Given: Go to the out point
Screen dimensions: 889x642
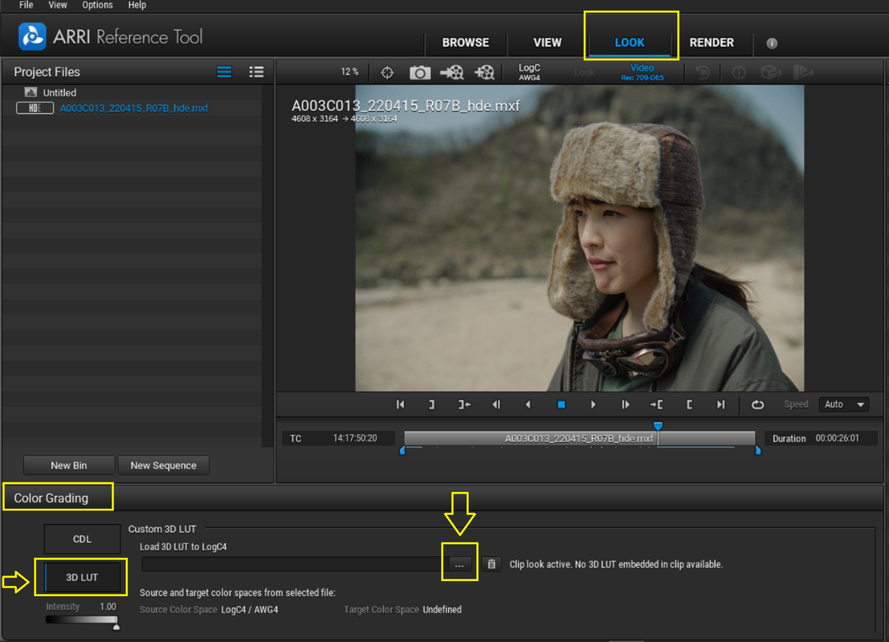Looking at the screenshot, I should (x=464, y=404).
